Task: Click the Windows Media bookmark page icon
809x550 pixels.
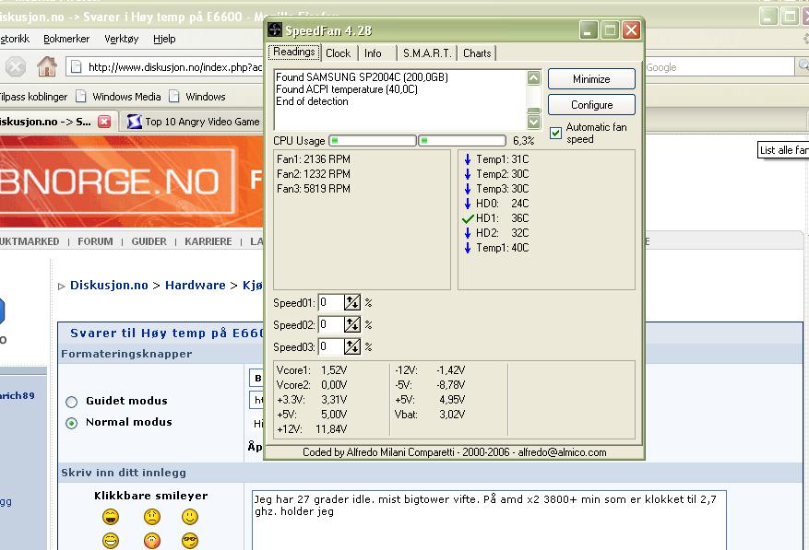Action: 80,97
